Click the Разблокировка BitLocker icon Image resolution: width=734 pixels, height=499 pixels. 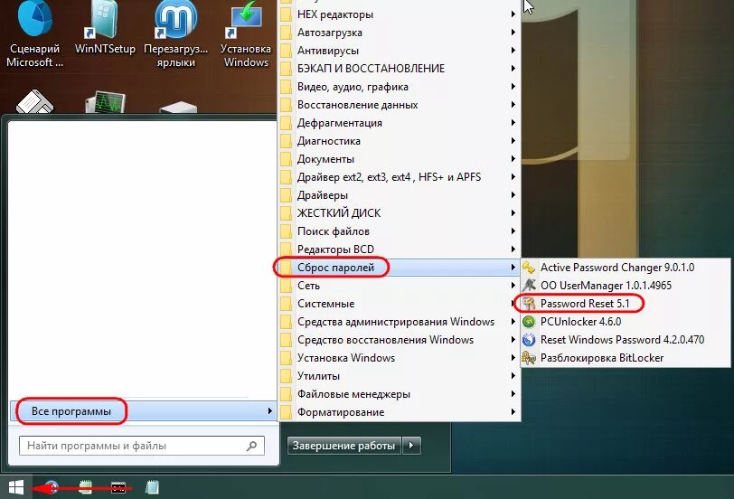[529, 358]
